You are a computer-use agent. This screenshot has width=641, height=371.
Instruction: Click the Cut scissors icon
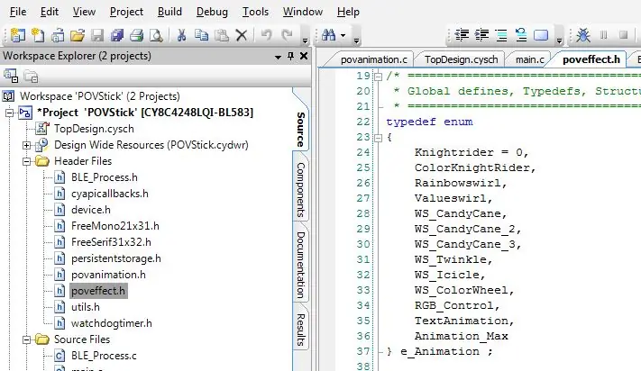point(181,35)
